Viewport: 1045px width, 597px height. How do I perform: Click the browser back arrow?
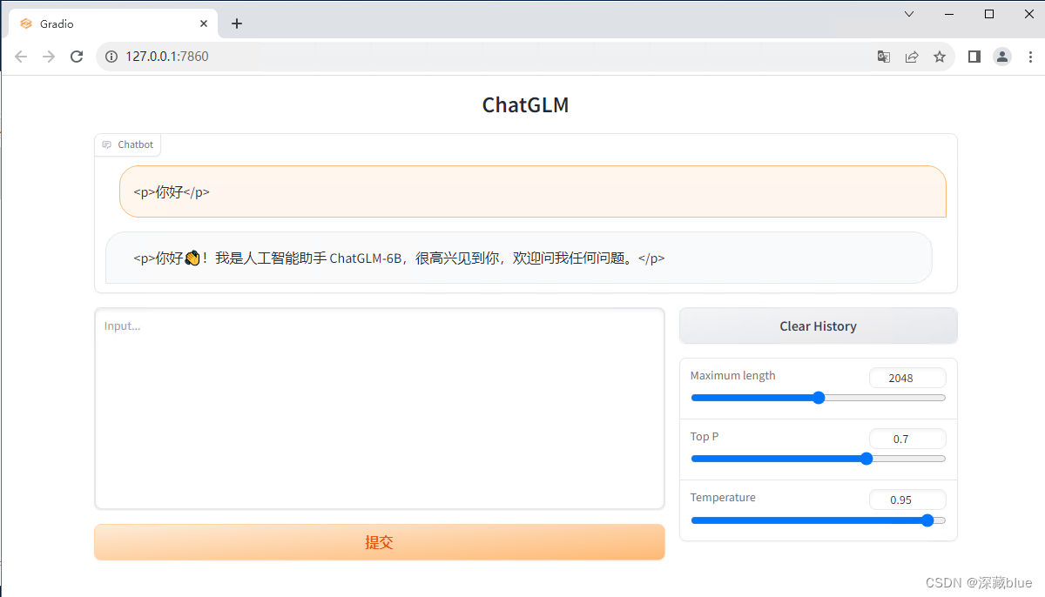point(21,57)
